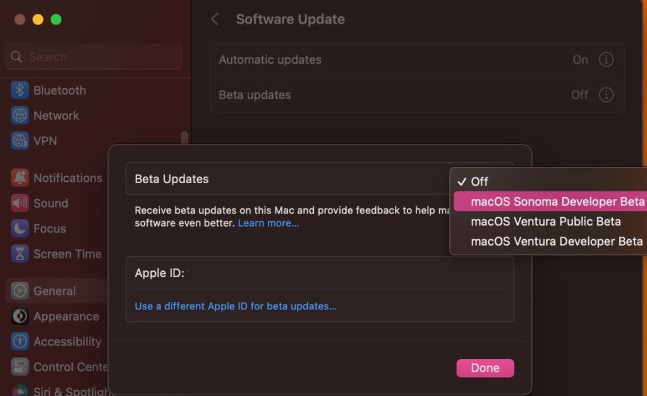Viewport: 647px width, 396px height.
Task: Click the green zoom window button
Action: pyautogui.click(x=56, y=20)
